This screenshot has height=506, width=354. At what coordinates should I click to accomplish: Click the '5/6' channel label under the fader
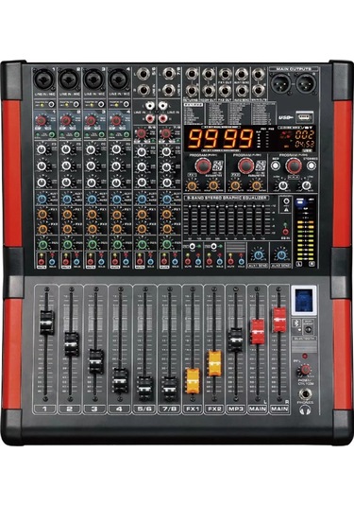(x=144, y=409)
